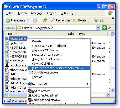Expand the toolbar overflow chevron
Image resolution: width=120 pixels, height=108 pixels.
coord(113,18)
